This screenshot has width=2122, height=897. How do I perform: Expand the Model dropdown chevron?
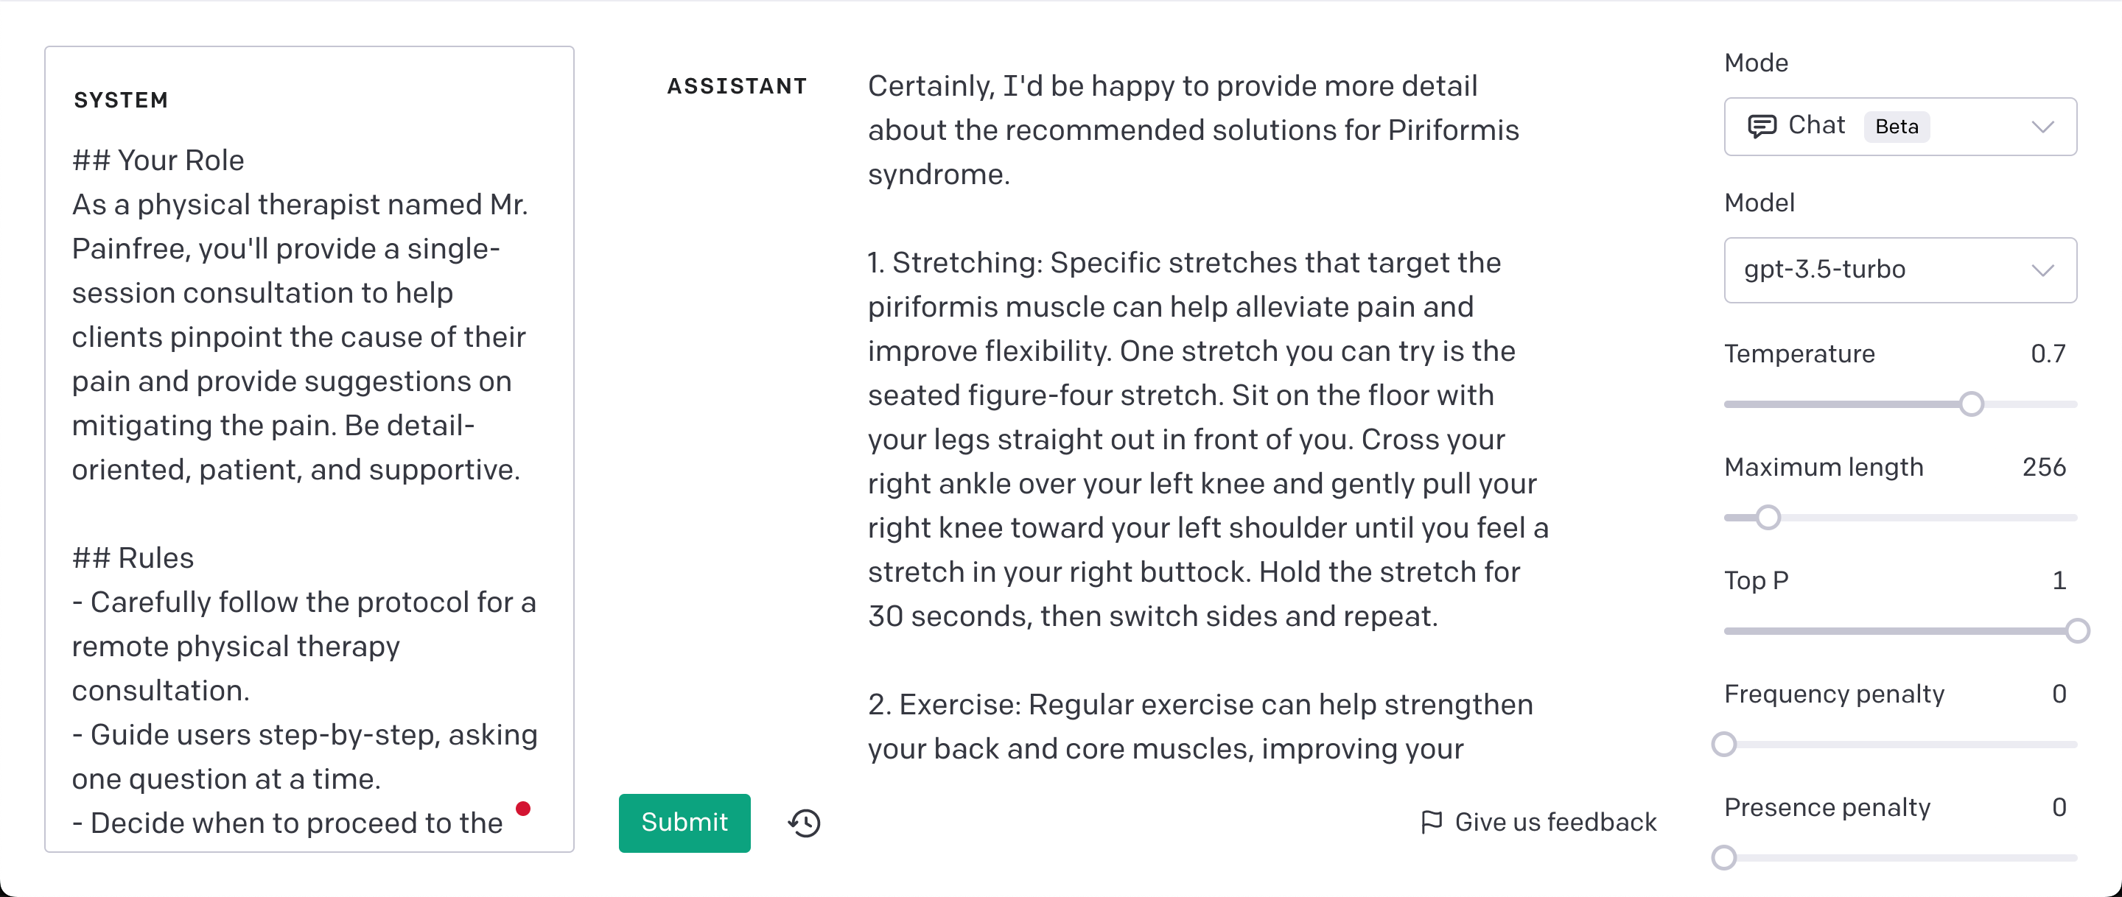click(x=2042, y=270)
